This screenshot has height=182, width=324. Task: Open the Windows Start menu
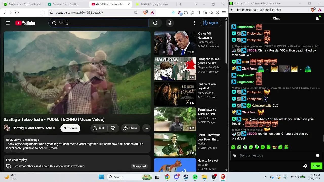coord(101,177)
